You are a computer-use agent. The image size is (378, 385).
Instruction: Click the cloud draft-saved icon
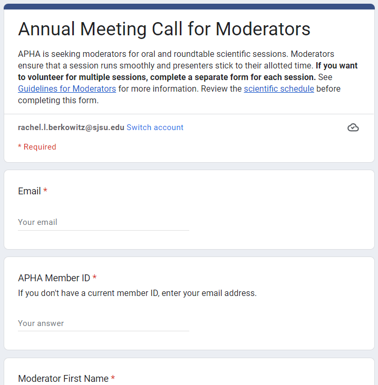(x=353, y=127)
